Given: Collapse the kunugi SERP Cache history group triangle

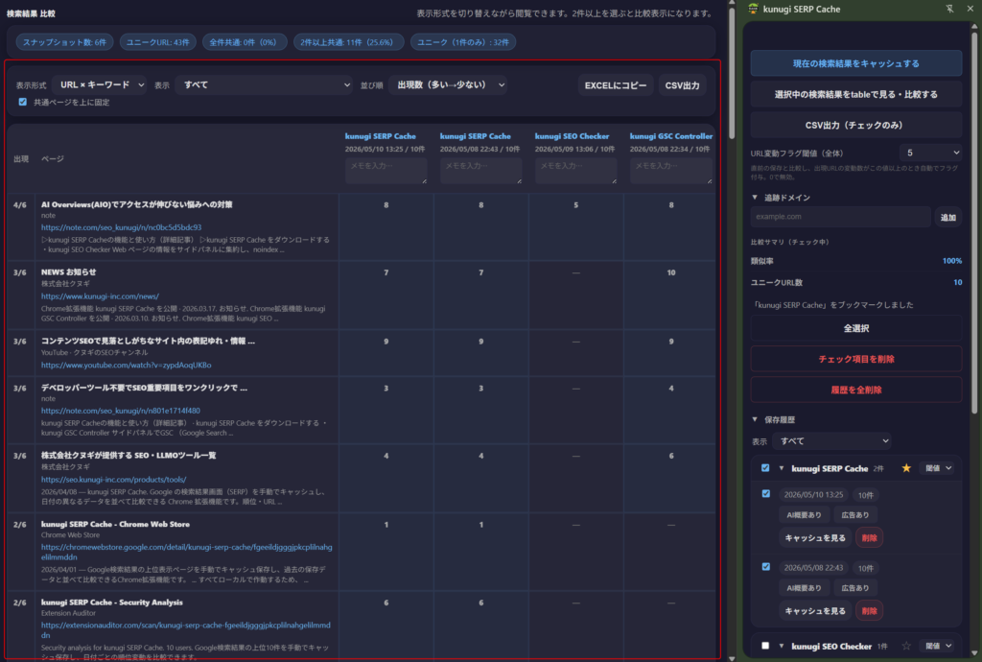Looking at the screenshot, I should pyautogui.click(x=781, y=468).
